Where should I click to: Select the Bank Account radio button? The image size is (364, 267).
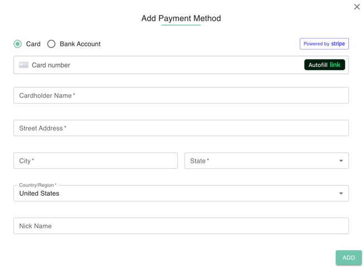tap(51, 44)
